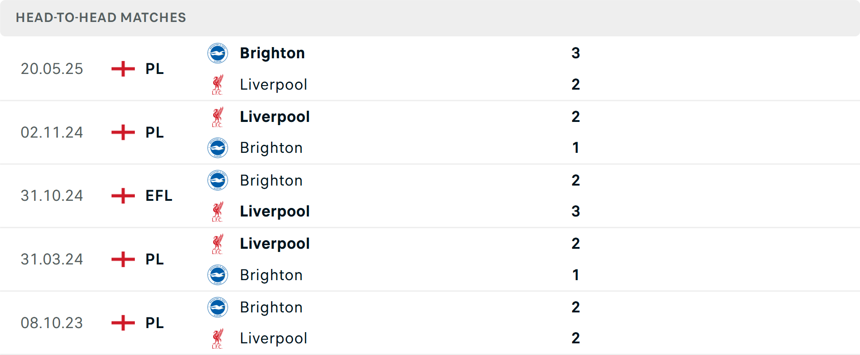Click the 31.10.24 match date

[x=52, y=196]
